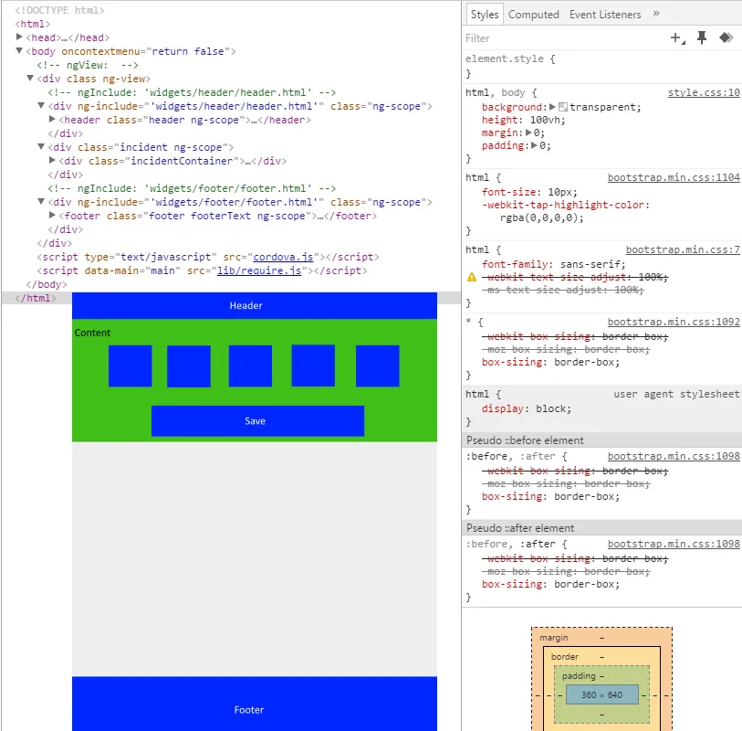Click the blue Footer bar in preview
Screen dimensions: 742x731
(255, 704)
